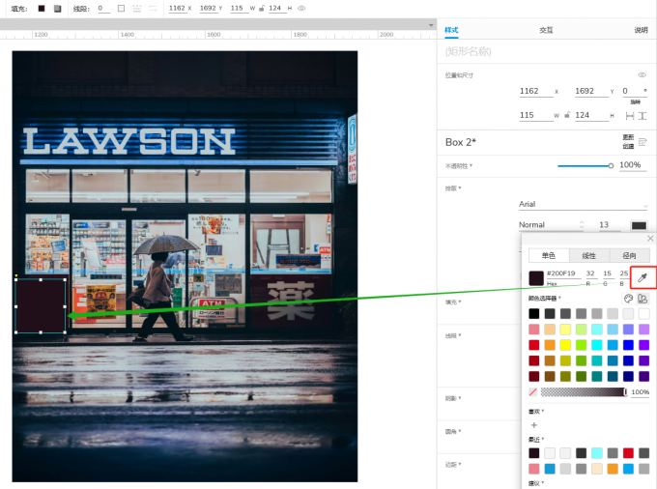Toggle aspect ratio lock in top toolbar
This screenshot has width=657, height=489.
(262, 9)
